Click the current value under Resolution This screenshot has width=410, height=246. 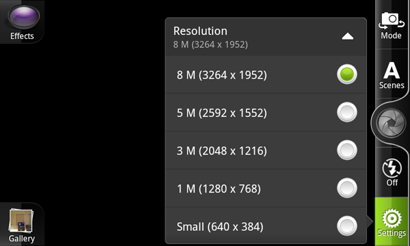point(210,44)
